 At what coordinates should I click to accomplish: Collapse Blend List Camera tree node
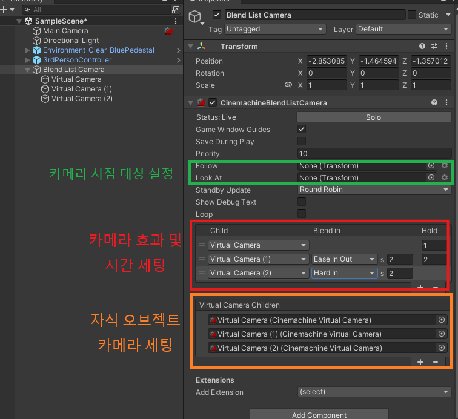point(27,70)
